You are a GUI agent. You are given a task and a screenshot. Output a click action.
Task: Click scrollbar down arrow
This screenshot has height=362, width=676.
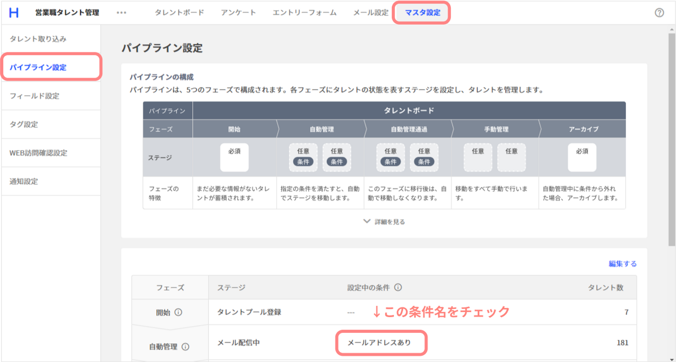click(672, 359)
